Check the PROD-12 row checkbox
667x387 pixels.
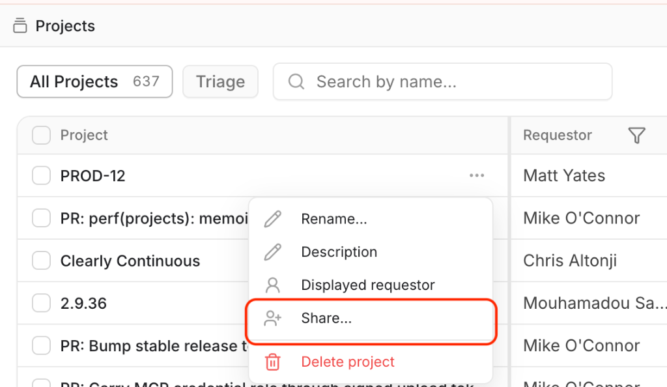41,176
